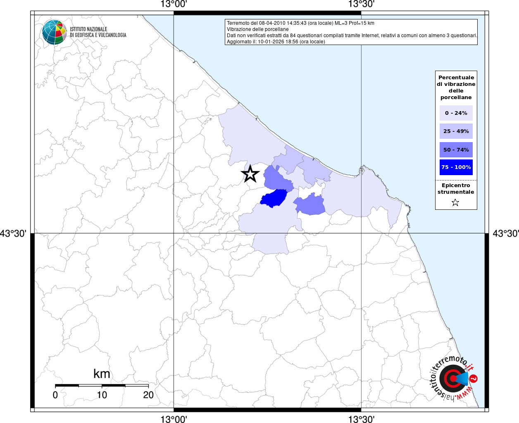Click the 0 - 24% legend swatch

pos(456,113)
